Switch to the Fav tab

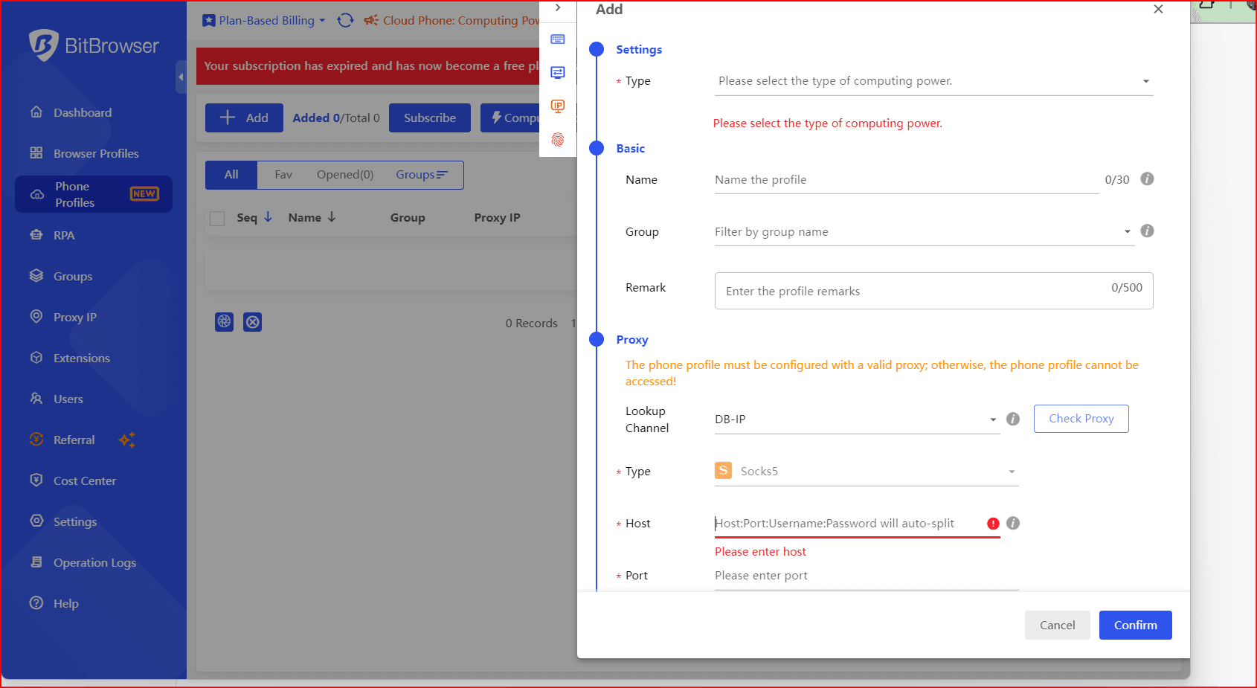pyautogui.click(x=283, y=175)
